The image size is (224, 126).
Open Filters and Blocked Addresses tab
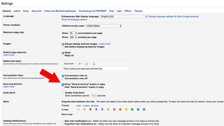tap(60, 11)
